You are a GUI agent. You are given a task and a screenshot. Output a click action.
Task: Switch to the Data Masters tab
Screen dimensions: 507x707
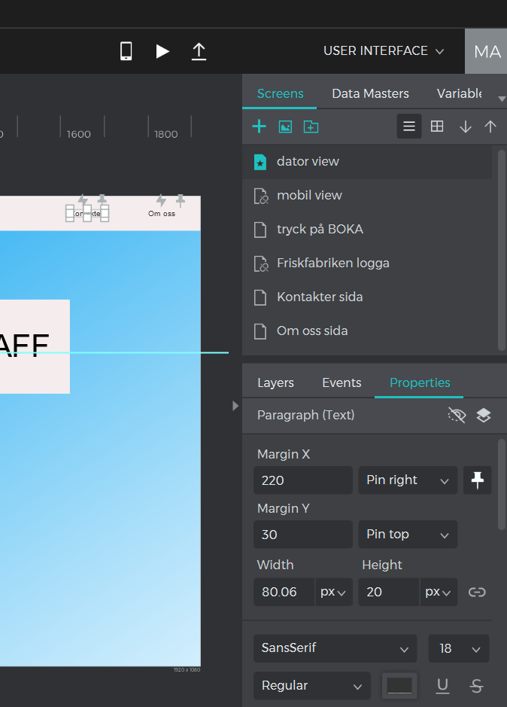click(370, 94)
